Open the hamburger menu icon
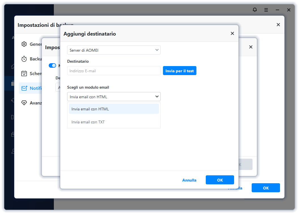The image size is (299, 214). [266, 10]
